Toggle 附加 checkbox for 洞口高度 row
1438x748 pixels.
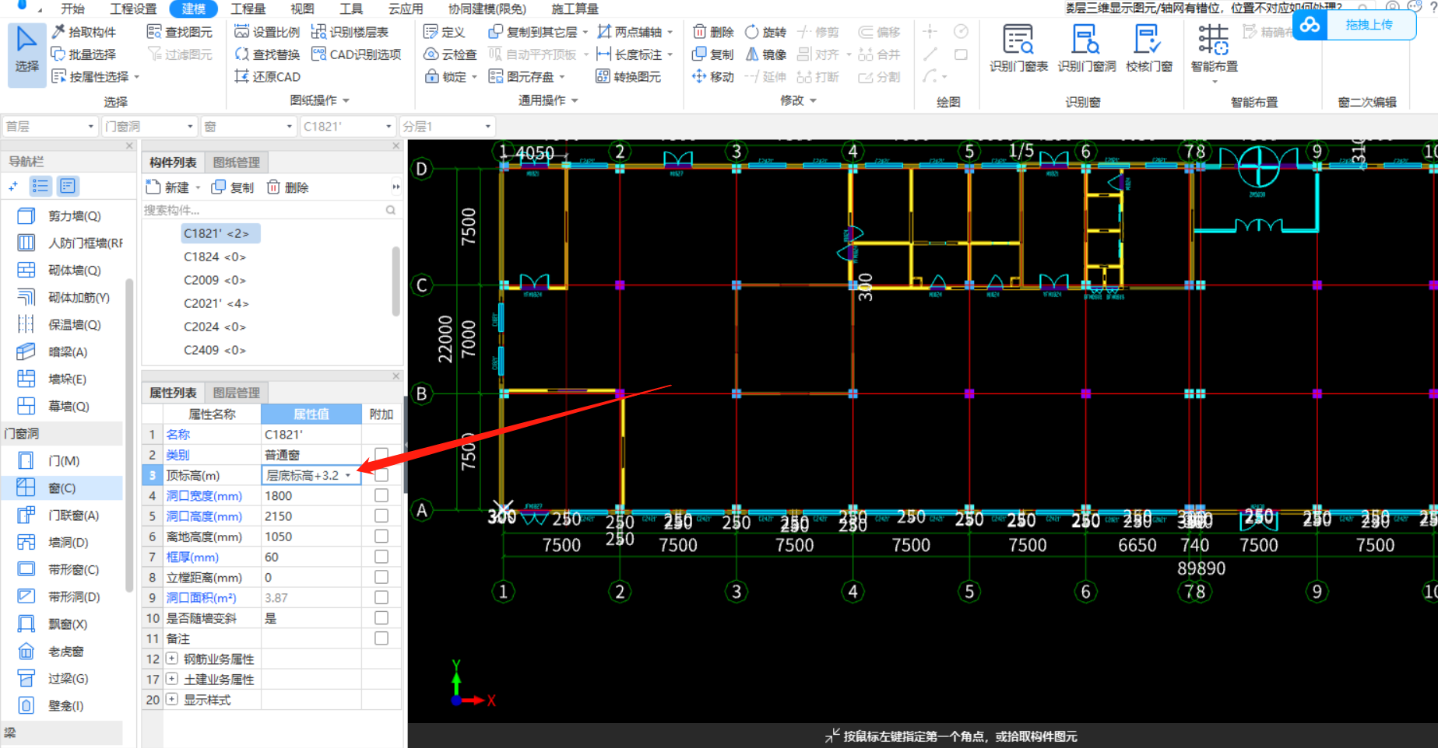[381, 516]
